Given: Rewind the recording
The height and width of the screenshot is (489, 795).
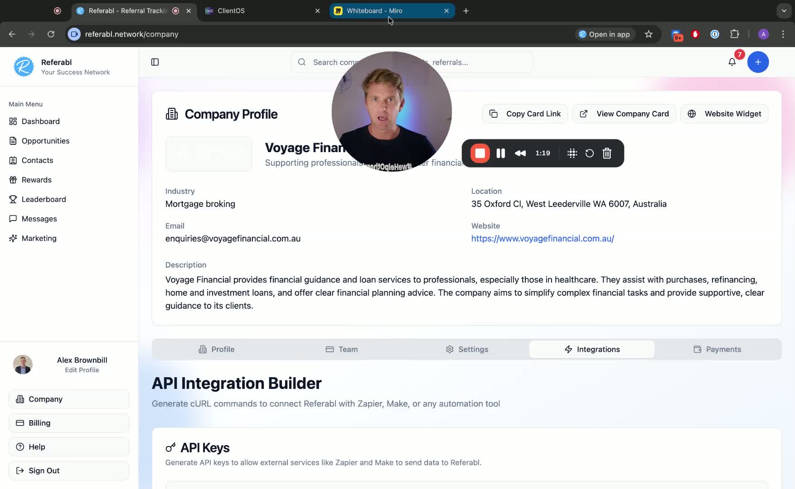Looking at the screenshot, I should tap(520, 153).
